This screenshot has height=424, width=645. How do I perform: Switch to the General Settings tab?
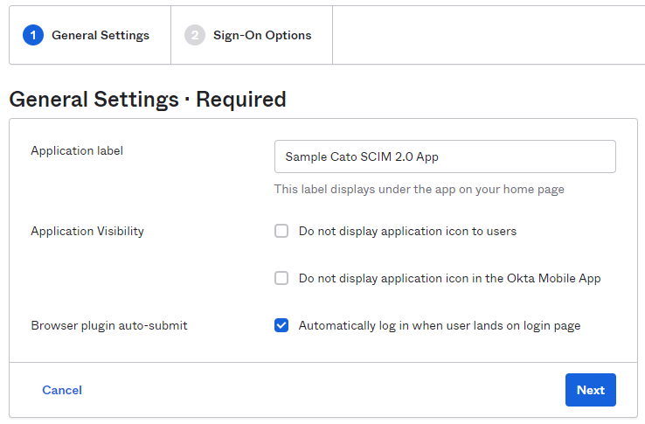tap(100, 36)
